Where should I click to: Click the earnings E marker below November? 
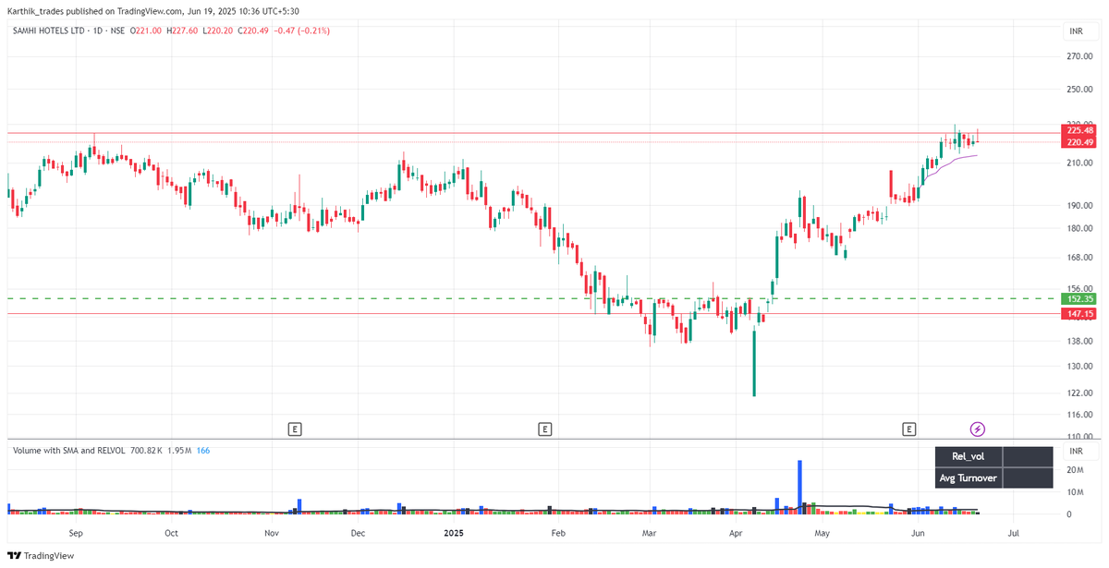coord(295,429)
